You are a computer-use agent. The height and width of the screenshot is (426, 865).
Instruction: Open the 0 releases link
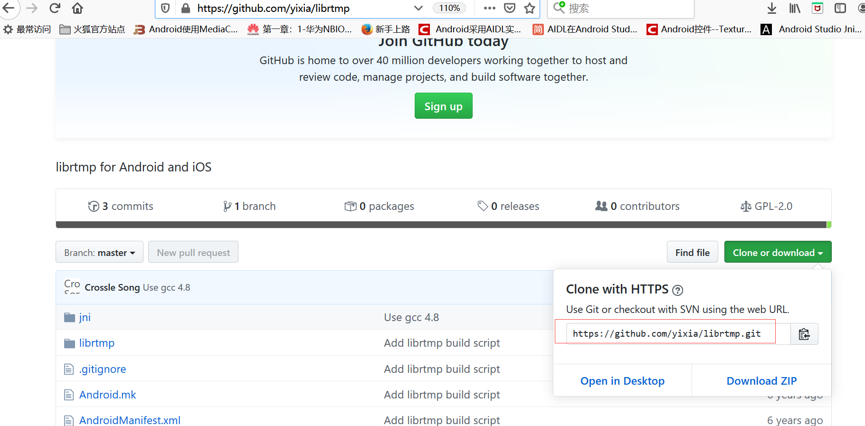pyautogui.click(x=508, y=206)
